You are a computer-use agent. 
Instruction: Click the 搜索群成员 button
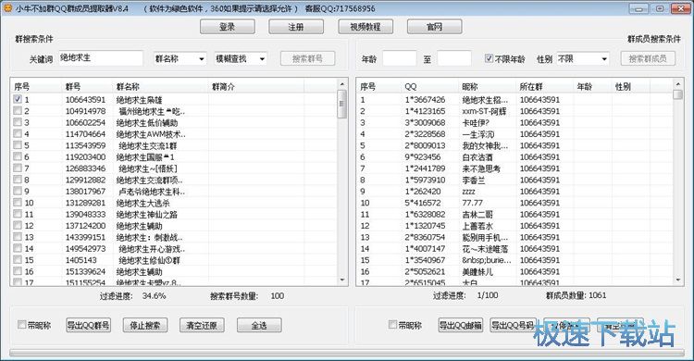pyautogui.click(x=648, y=58)
